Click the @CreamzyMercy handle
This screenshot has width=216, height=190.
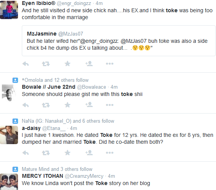click(x=84, y=176)
